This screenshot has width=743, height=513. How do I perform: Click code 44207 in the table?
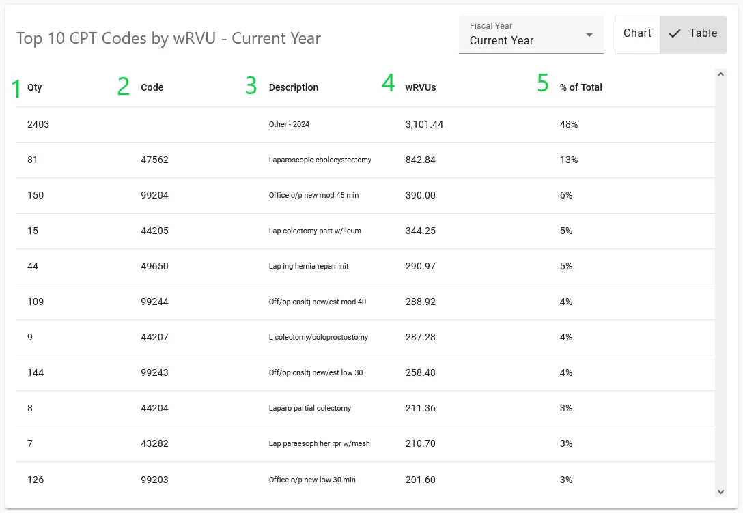click(x=154, y=338)
